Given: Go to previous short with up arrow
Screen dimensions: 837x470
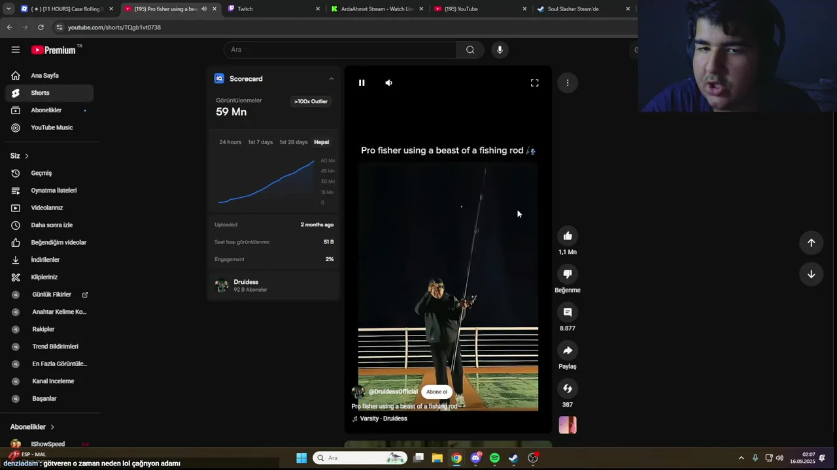Looking at the screenshot, I should (x=811, y=243).
